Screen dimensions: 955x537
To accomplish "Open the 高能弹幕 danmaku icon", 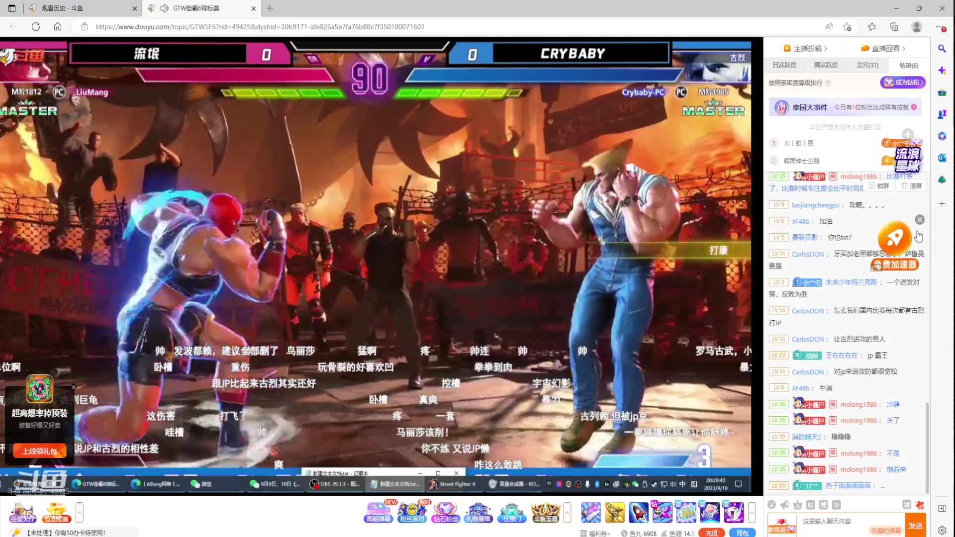I will tap(378, 512).
